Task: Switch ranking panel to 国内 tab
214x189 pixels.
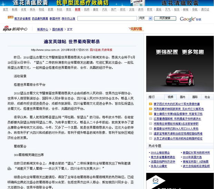Action: click(x=183, y=97)
